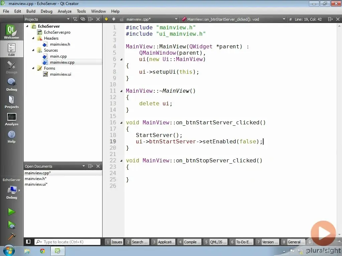Open the Projects mode in sidebar

[x=11, y=102]
